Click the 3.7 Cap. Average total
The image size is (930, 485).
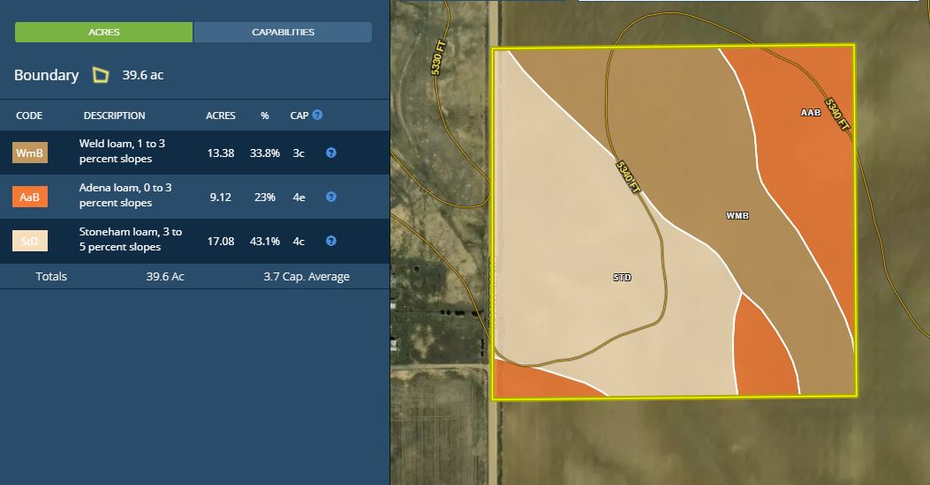click(x=306, y=277)
